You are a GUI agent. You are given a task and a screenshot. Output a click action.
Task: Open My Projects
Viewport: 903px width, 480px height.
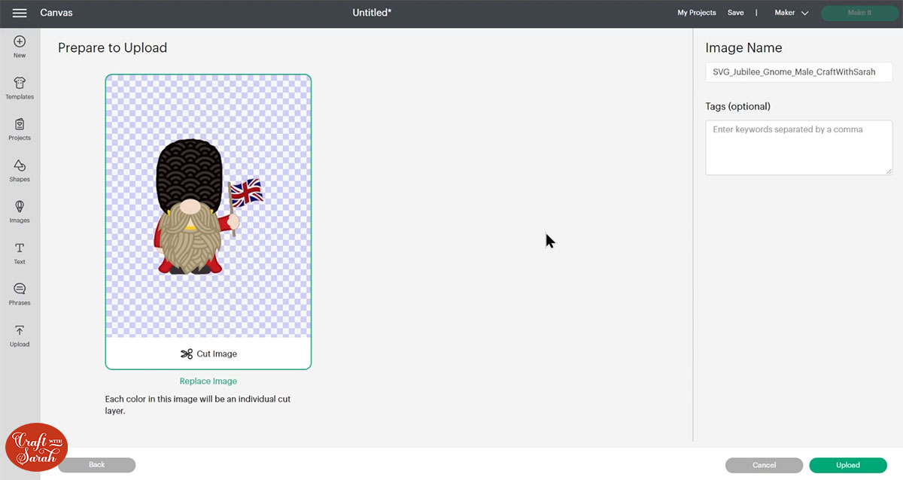point(696,13)
